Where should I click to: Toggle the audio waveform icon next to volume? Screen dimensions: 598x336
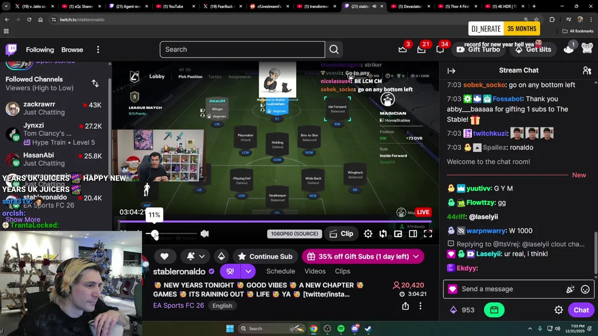205,234
